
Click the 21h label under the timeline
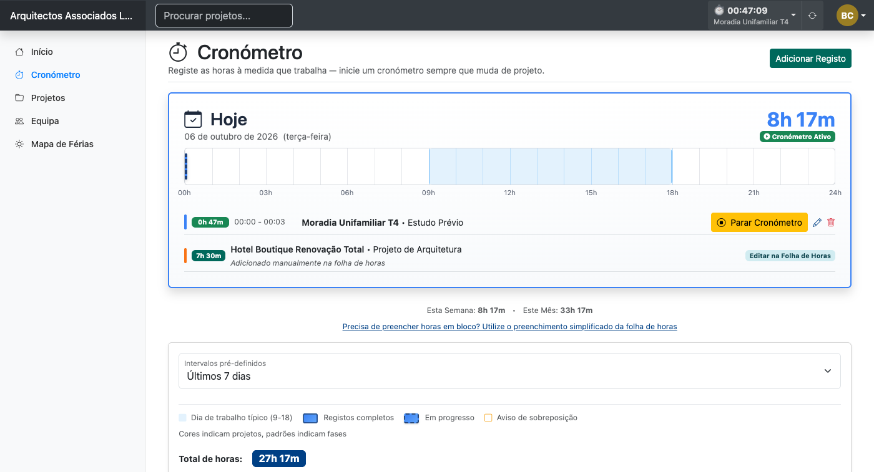coord(754,193)
